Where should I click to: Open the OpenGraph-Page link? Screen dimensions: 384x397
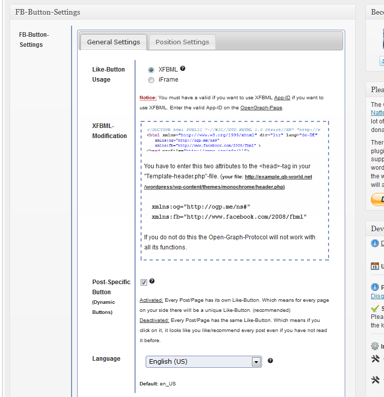point(261,108)
